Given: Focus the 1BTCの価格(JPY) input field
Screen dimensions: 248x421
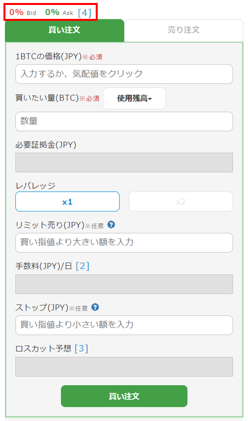Looking at the screenshot, I should [124, 74].
